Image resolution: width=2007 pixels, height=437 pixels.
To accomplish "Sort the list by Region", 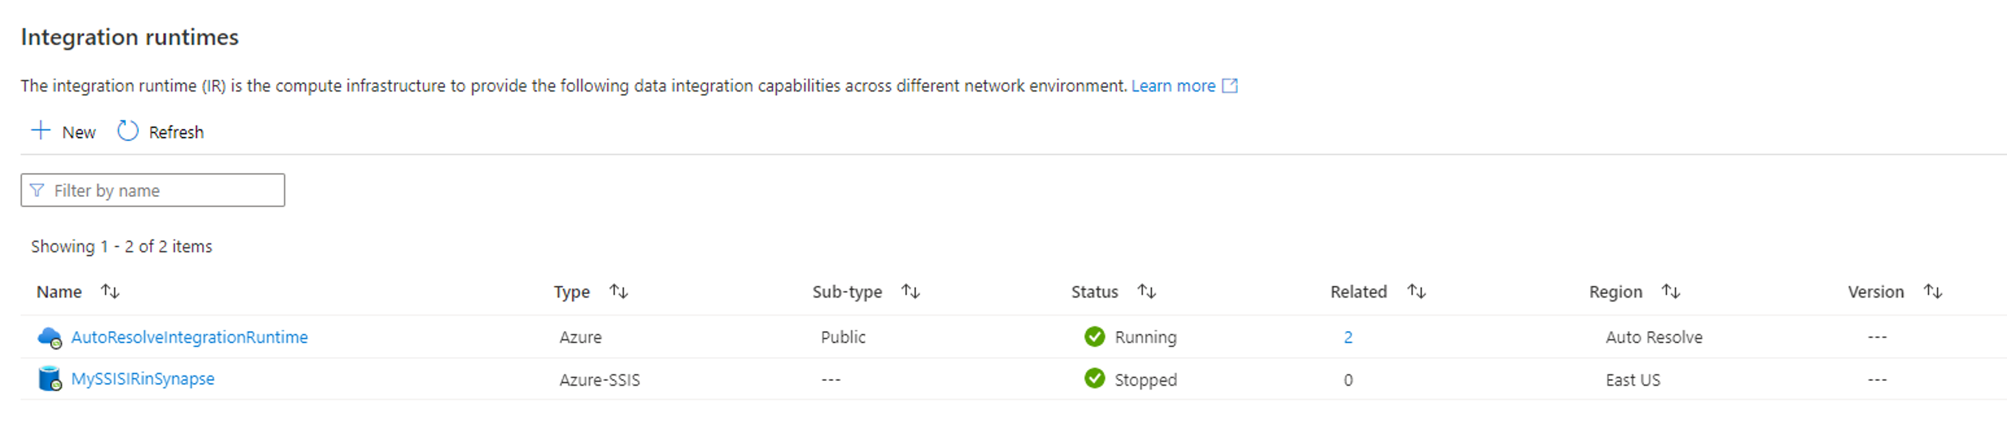I will tap(1670, 291).
